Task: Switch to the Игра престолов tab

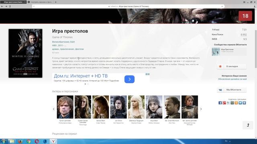Action: [x=13, y=2]
